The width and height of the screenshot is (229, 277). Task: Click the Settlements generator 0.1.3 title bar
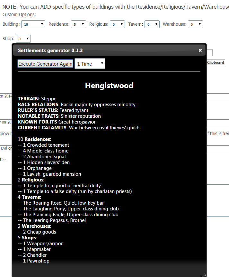click(96, 51)
